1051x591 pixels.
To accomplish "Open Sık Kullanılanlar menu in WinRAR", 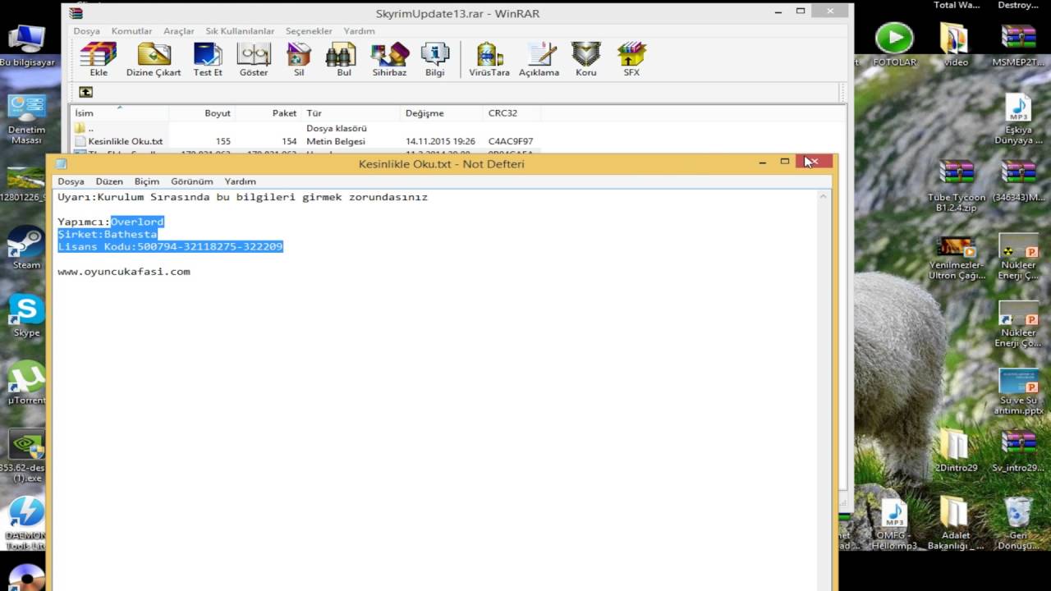I will 240,31.
